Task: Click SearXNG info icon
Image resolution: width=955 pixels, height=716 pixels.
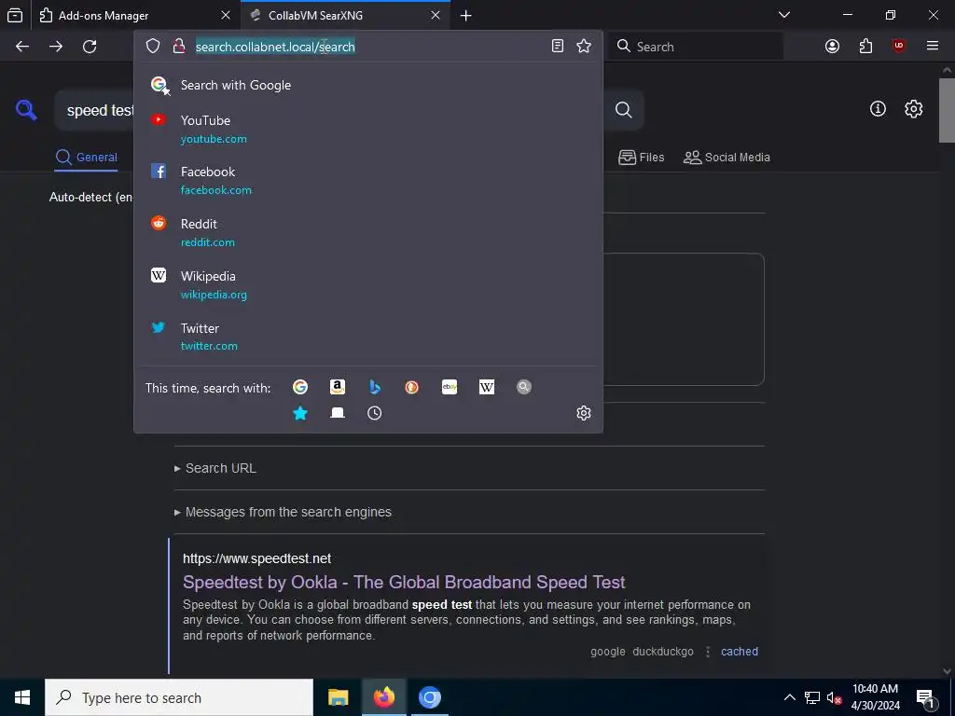Action: 878,109
